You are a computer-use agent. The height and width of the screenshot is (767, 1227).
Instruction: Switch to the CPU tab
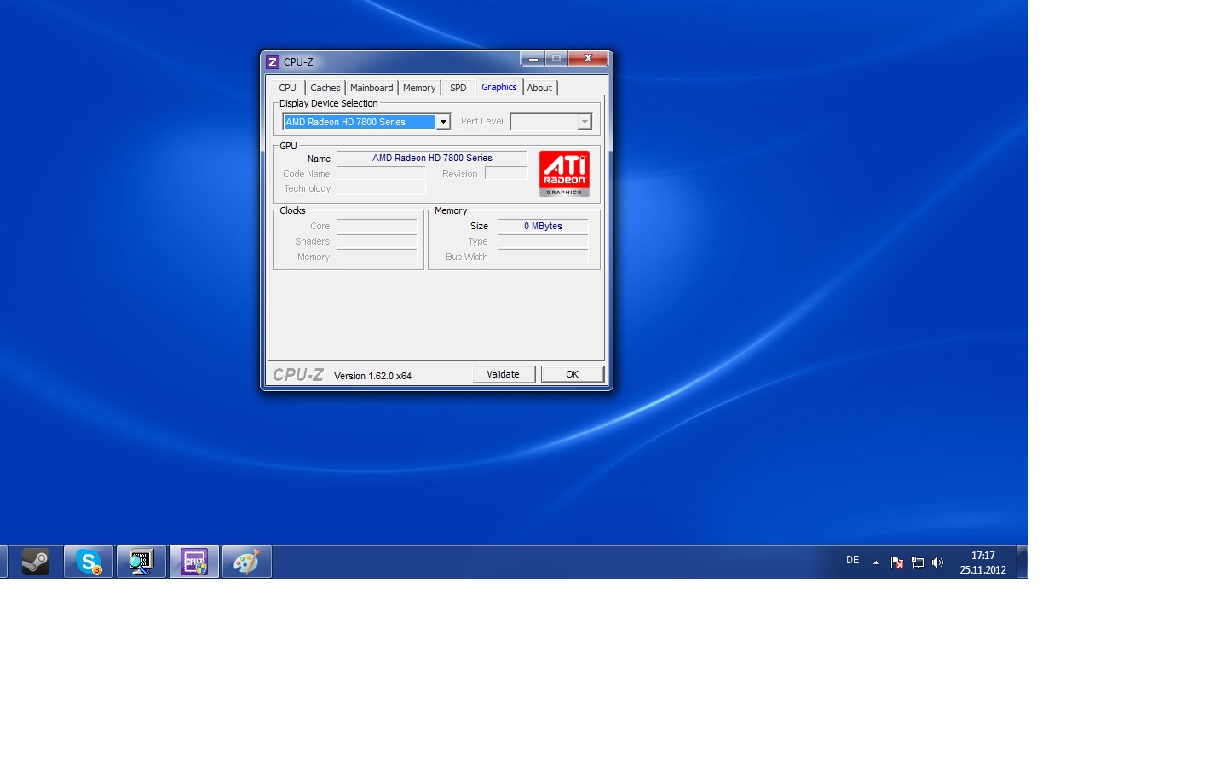pyautogui.click(x=288, y=88)
